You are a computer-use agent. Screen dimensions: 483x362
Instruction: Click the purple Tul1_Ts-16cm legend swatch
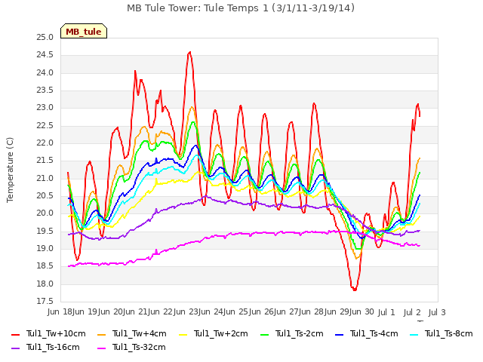click(x=15, y=348)
